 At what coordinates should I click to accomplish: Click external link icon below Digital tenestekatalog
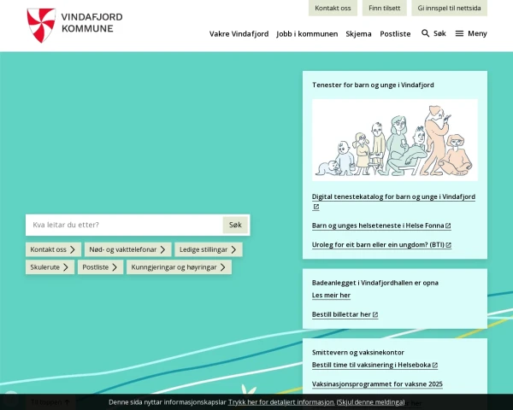coord(315,207)
